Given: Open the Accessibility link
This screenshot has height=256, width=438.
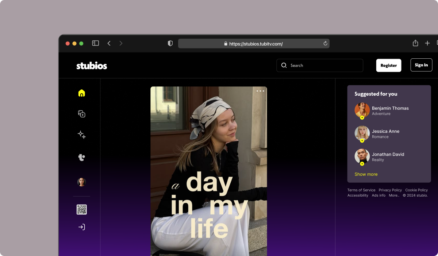Looking at the screenshot, I should [358, 195].
